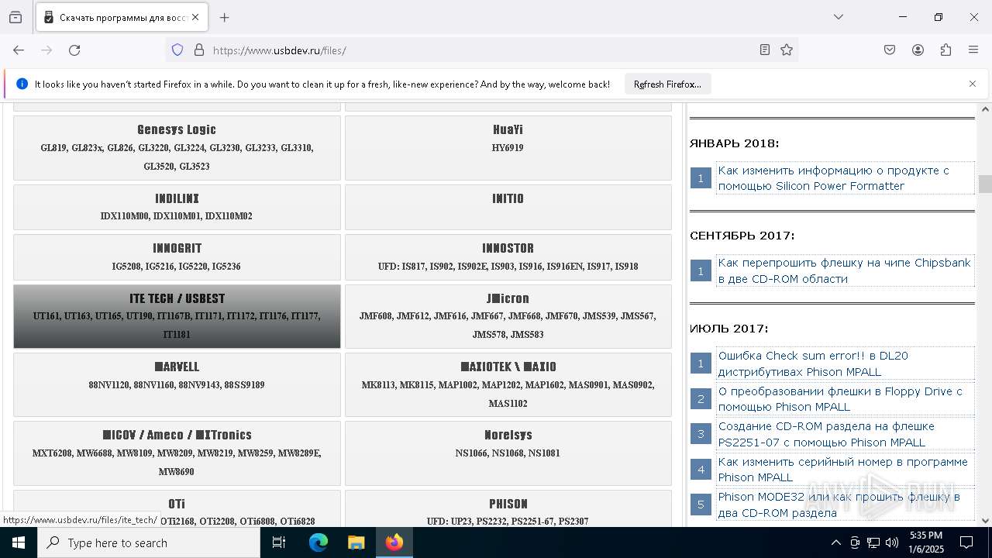Screen dimensions: 992x558
Task: Open the network status tray icon
Action: 873,542
